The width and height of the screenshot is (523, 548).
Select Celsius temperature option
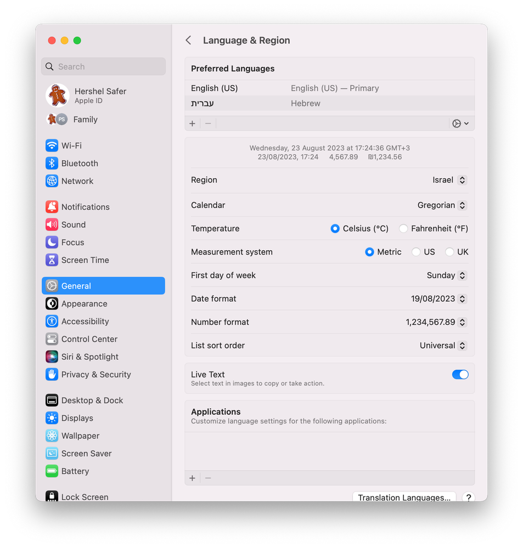(x=335, y=229)
